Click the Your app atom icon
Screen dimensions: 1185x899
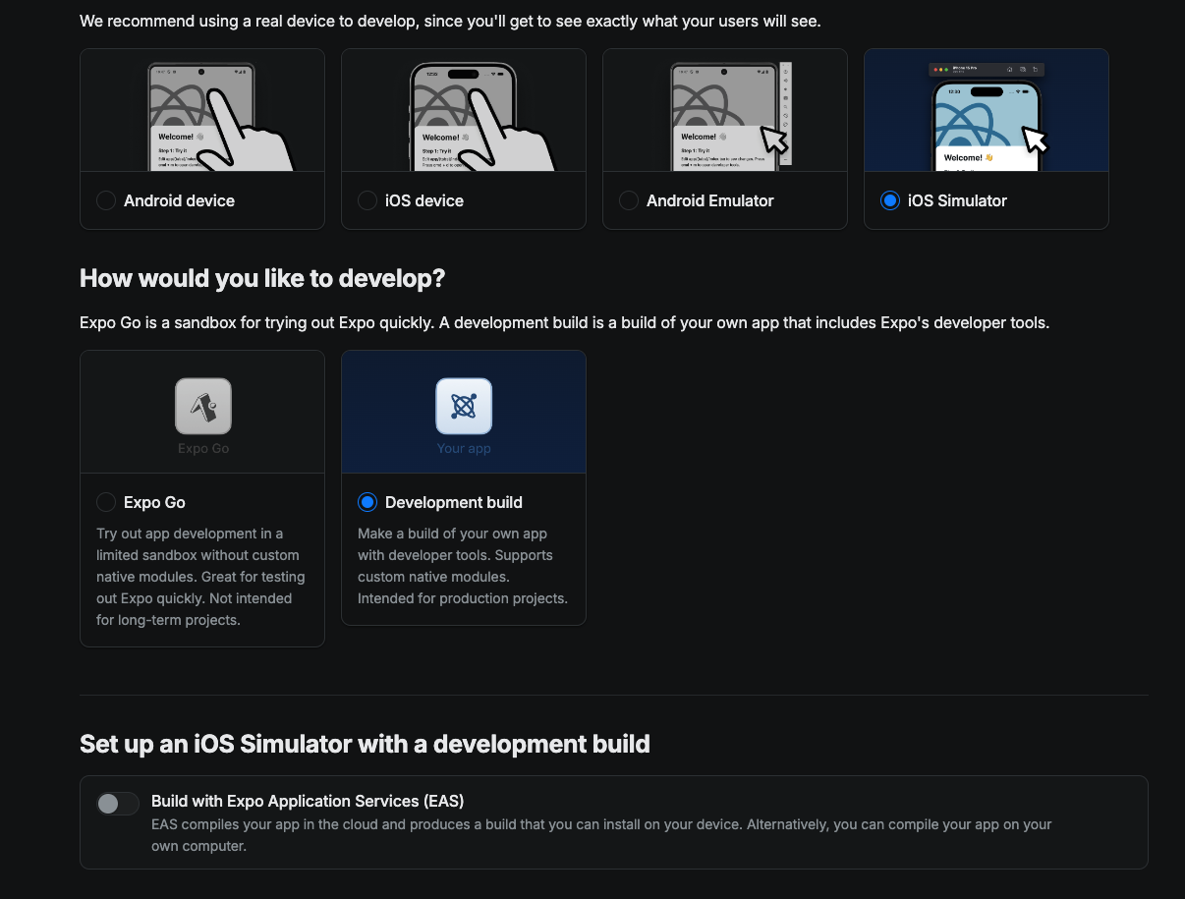464,406
